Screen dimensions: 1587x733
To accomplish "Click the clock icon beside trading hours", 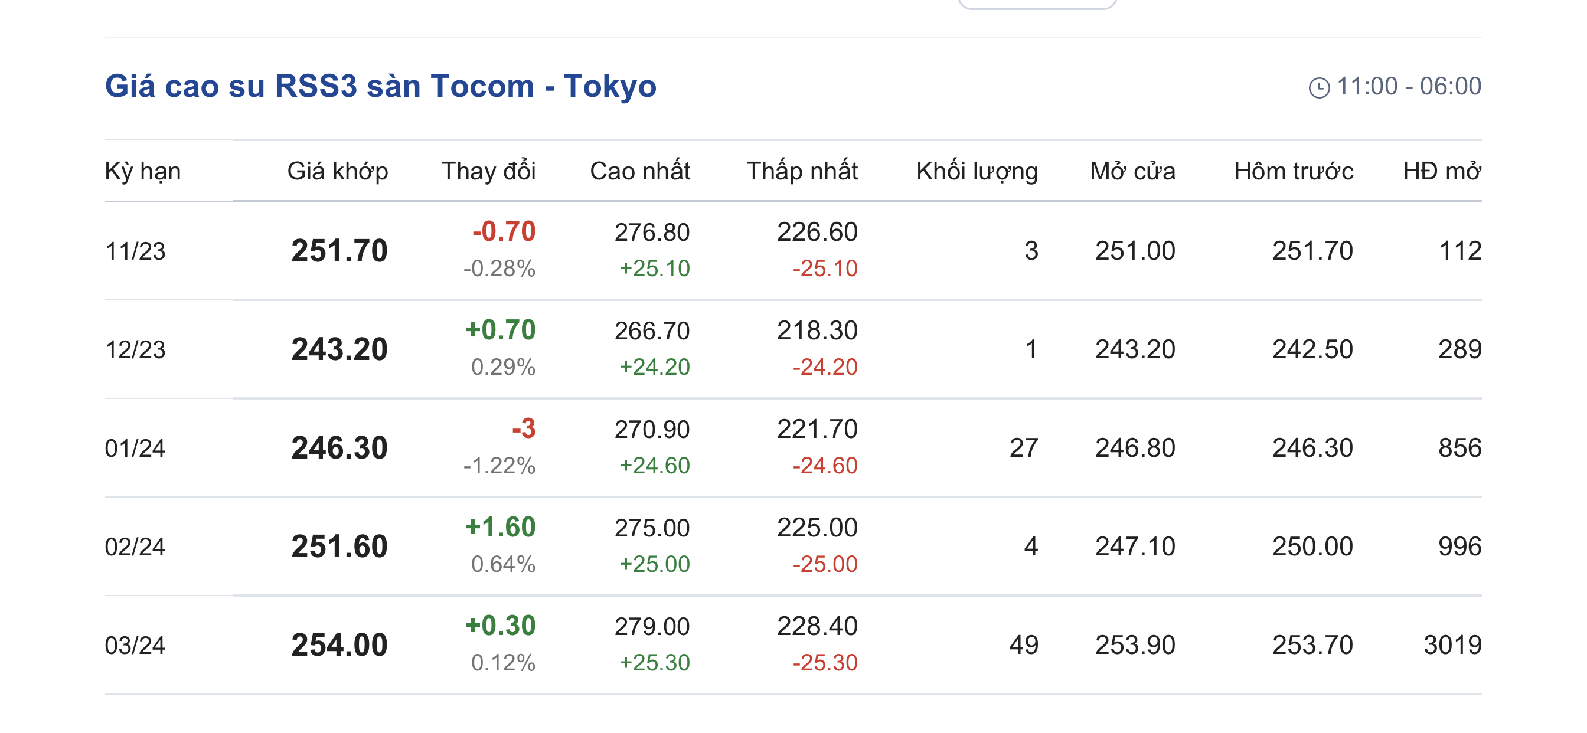I will click(1319, 87).
